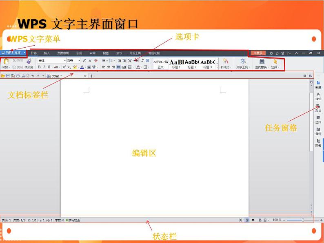Select justify paragraph alignment
This screenshot has width=324, height=243.
pyautogui.click(x=118, y=67)
